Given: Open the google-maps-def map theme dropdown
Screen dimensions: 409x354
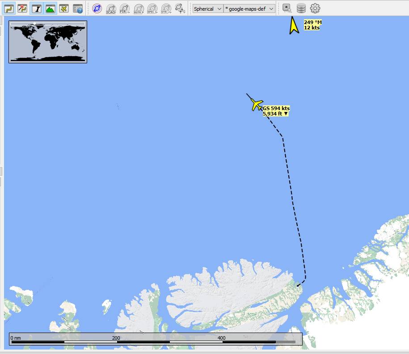Looking at the screenshot, I should pyautogui.click(x=249, y=8).
